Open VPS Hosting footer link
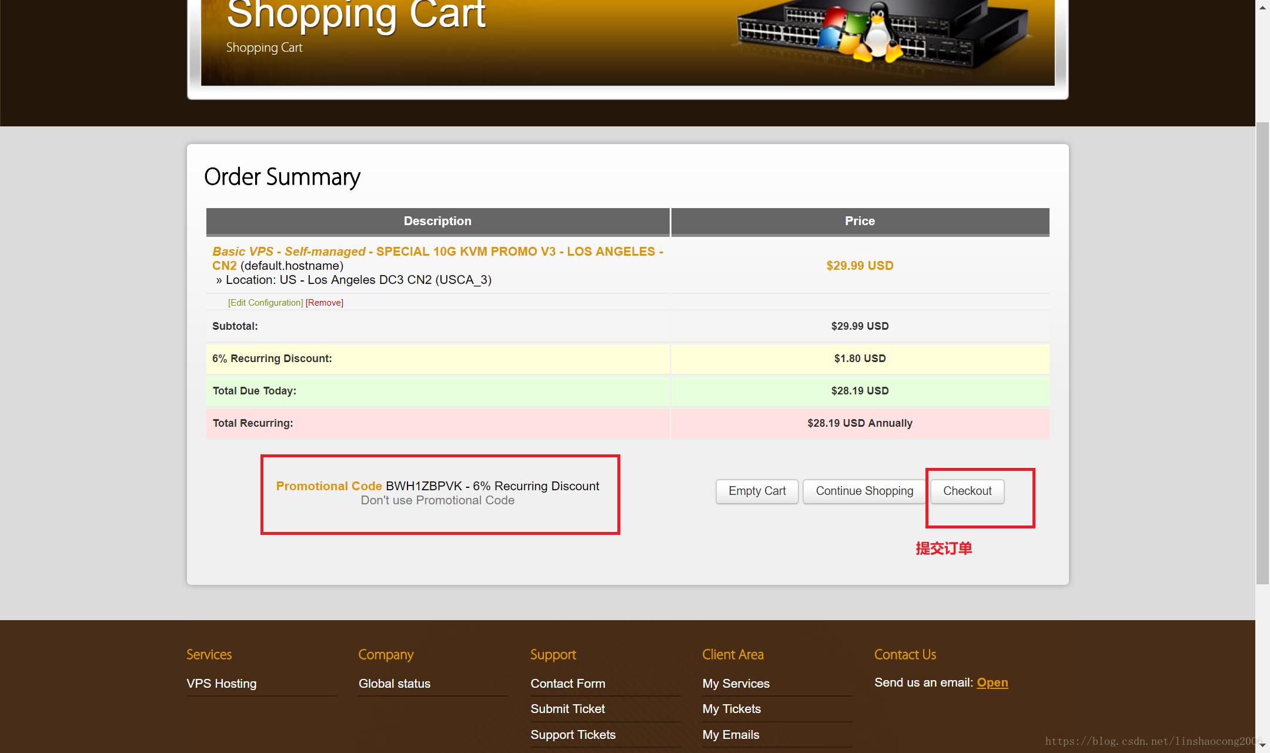This screenshot has height=753, width=1270. pos(222,683)
